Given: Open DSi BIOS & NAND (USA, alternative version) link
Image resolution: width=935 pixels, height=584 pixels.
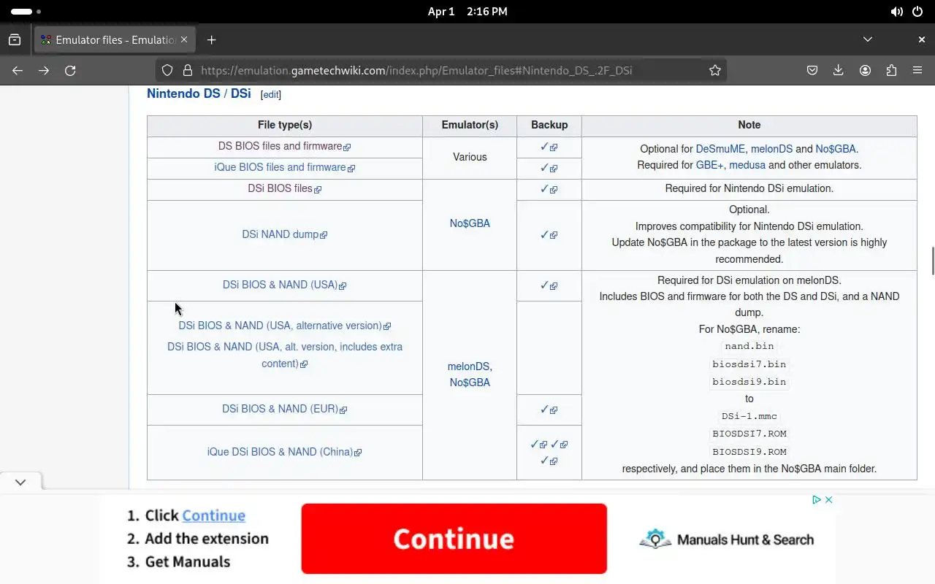Looking at the screenshot, I should [284, 326].
